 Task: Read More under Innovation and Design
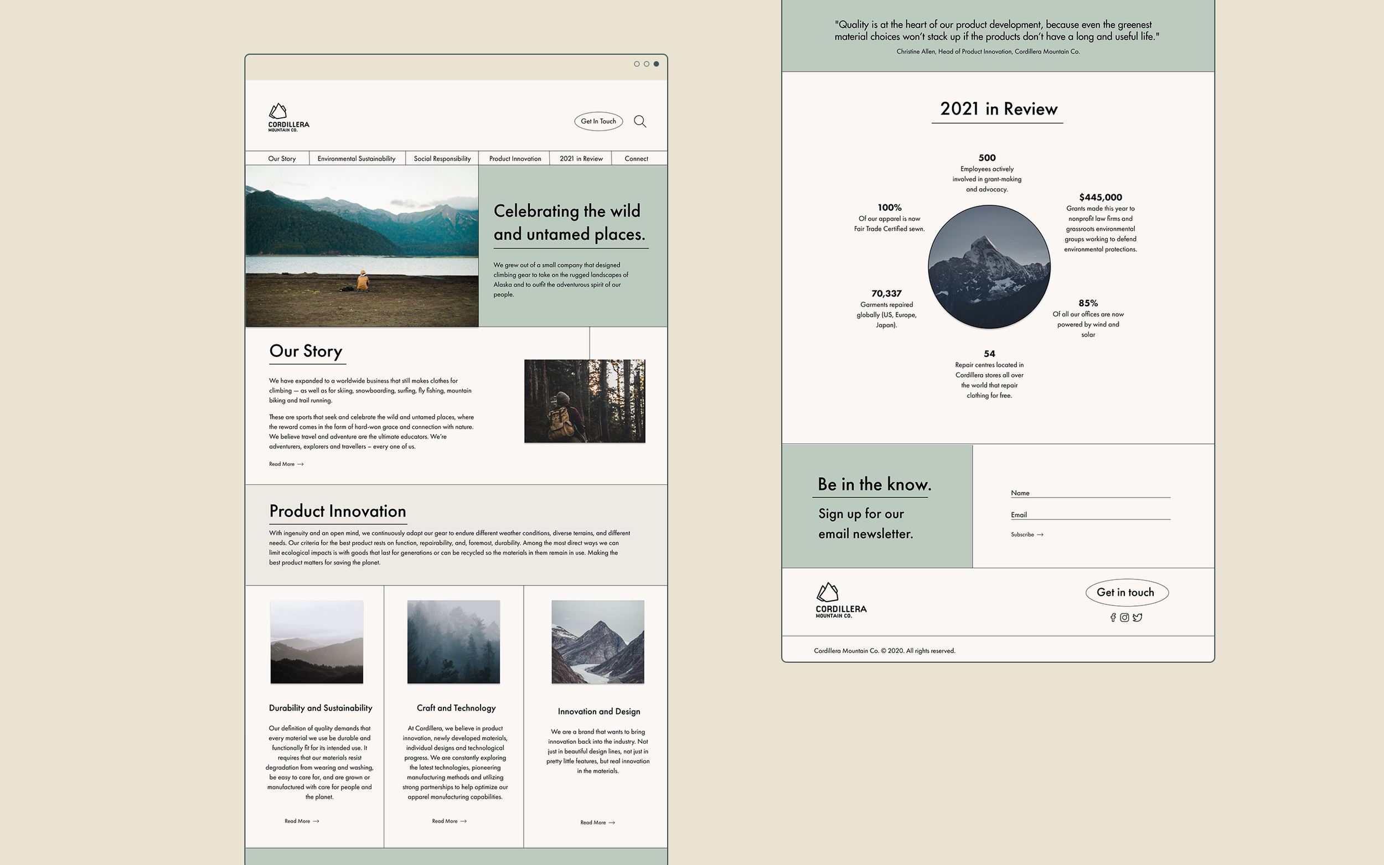[597, 822]
